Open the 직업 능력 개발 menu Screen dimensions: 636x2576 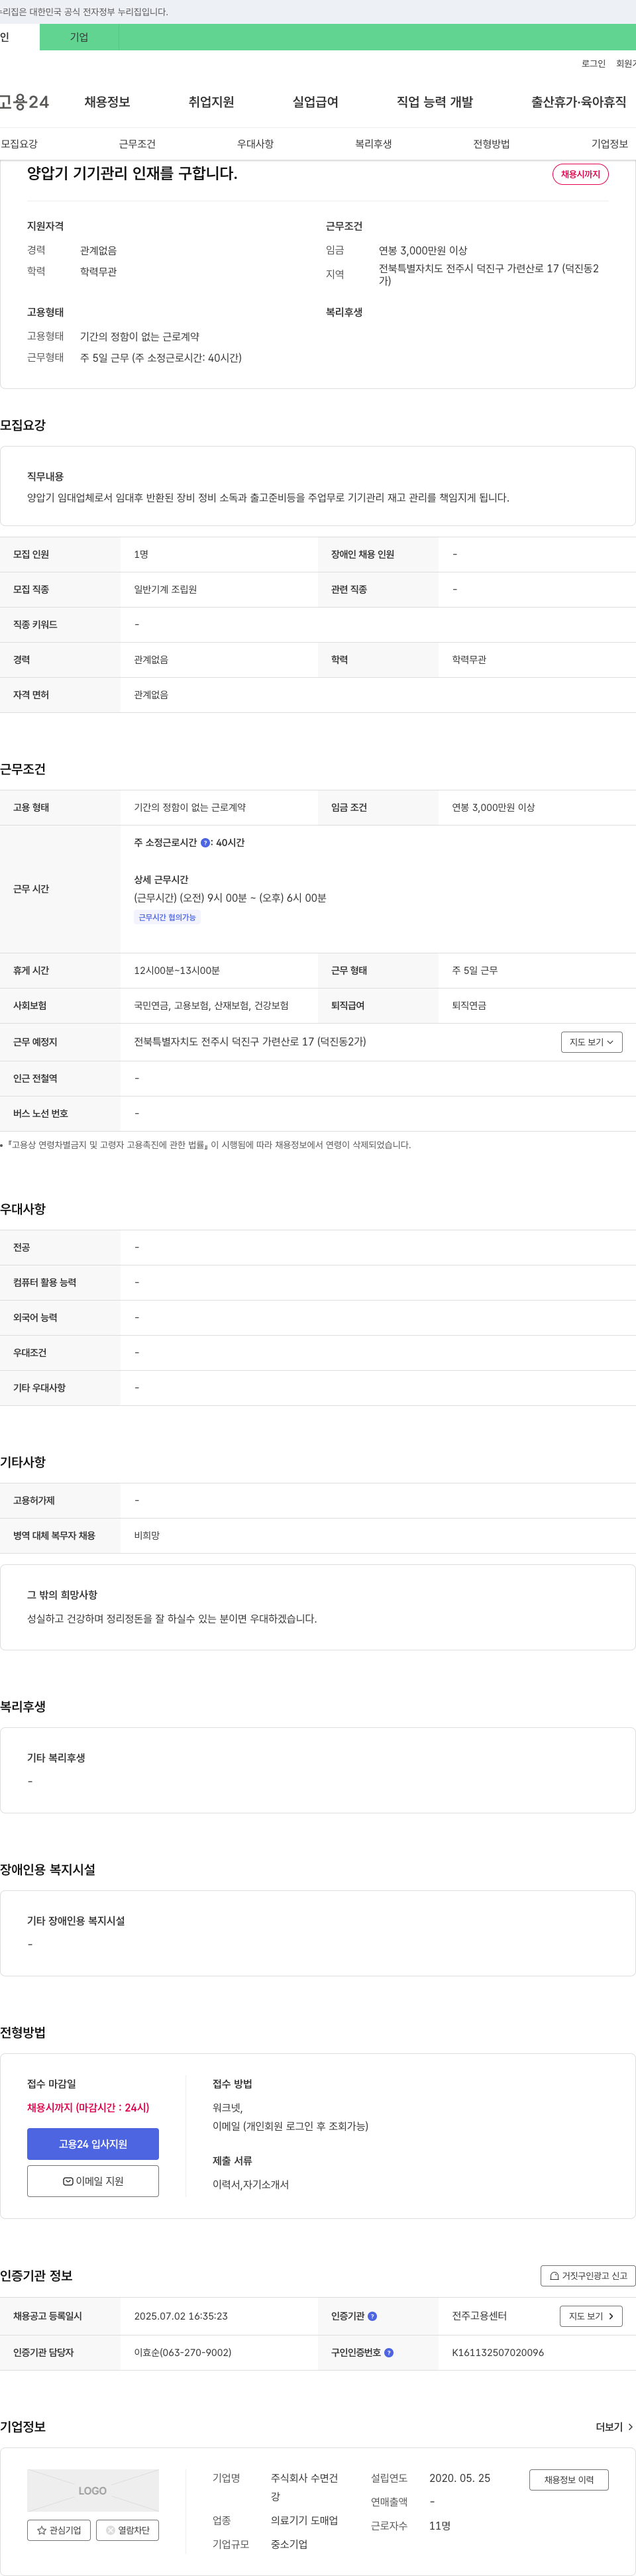coord(435,102)
